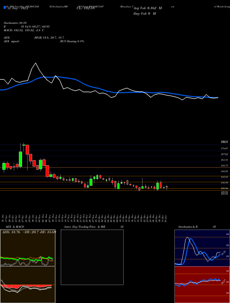Click the MACD red histogram chart thumbnail

[28, 285]
